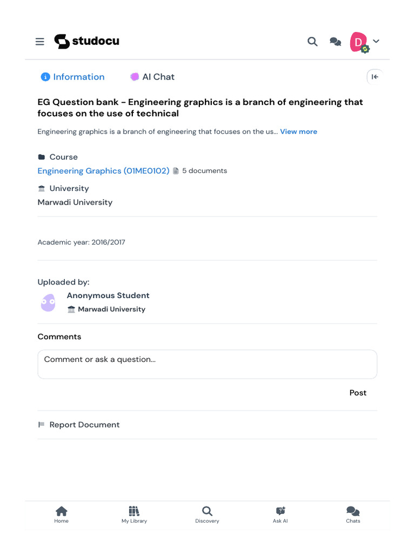Focus the comment input field
The width and height of the screenshot is (415, 554).
(x=207, y=364)
